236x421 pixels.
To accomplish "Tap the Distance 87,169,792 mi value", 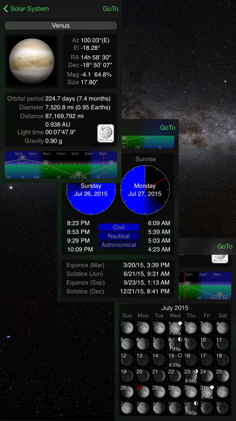I will point(64,116).
